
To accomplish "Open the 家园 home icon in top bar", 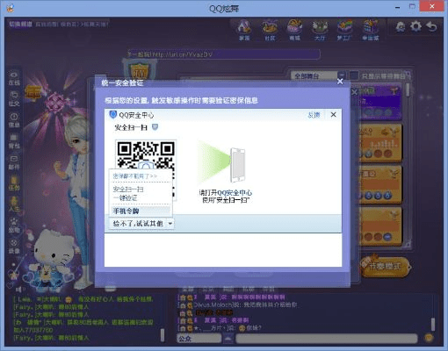I will click(244, 30).
